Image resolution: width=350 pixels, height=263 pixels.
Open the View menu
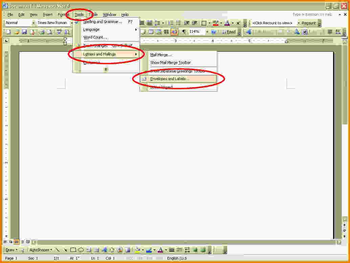point(34,15)
